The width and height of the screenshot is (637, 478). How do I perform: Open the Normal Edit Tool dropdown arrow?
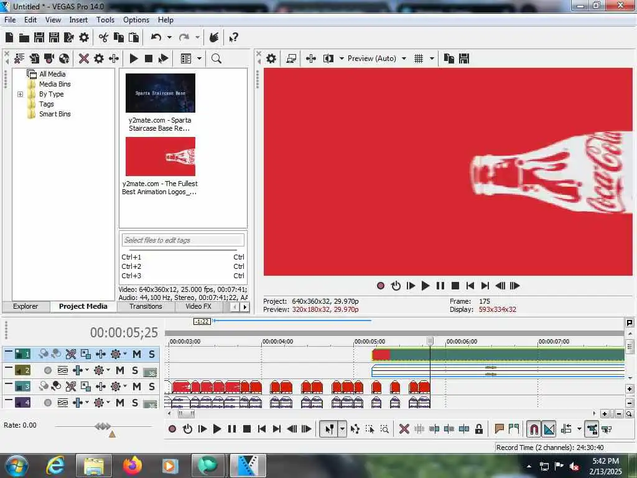343,429
